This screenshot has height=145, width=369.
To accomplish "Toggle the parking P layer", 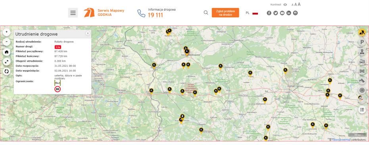I will coord(362,42).
